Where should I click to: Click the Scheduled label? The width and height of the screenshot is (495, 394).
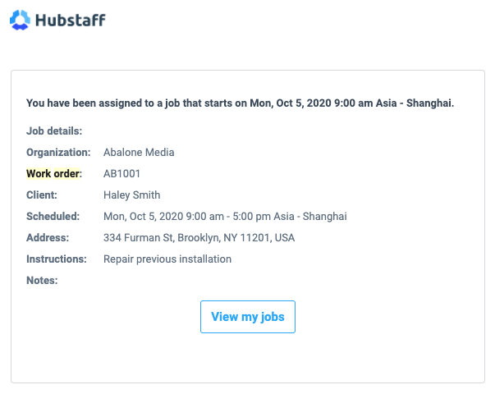(53, 216)
